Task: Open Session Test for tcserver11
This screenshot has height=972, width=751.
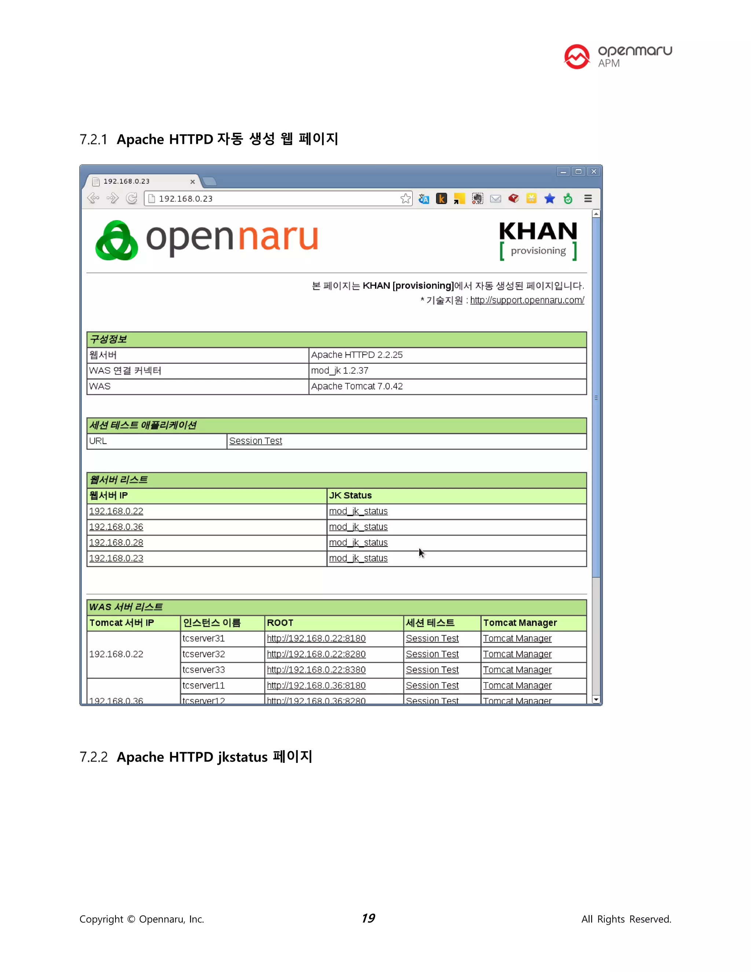Action: pyautogui.click(x=432, y=686)
